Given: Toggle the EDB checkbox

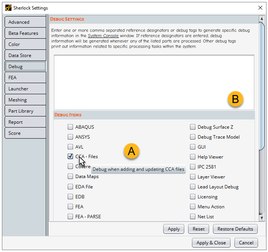Looking at the screenshot, I should [70, 196].
